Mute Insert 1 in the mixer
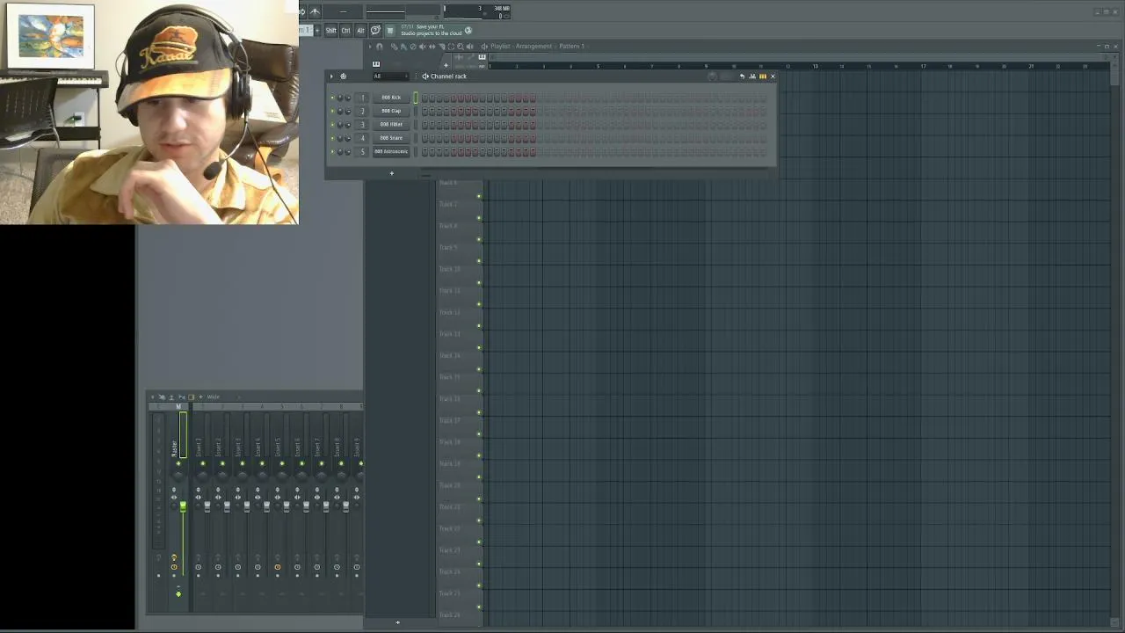This screenshot has height=633, width=1125. [202, 463]
